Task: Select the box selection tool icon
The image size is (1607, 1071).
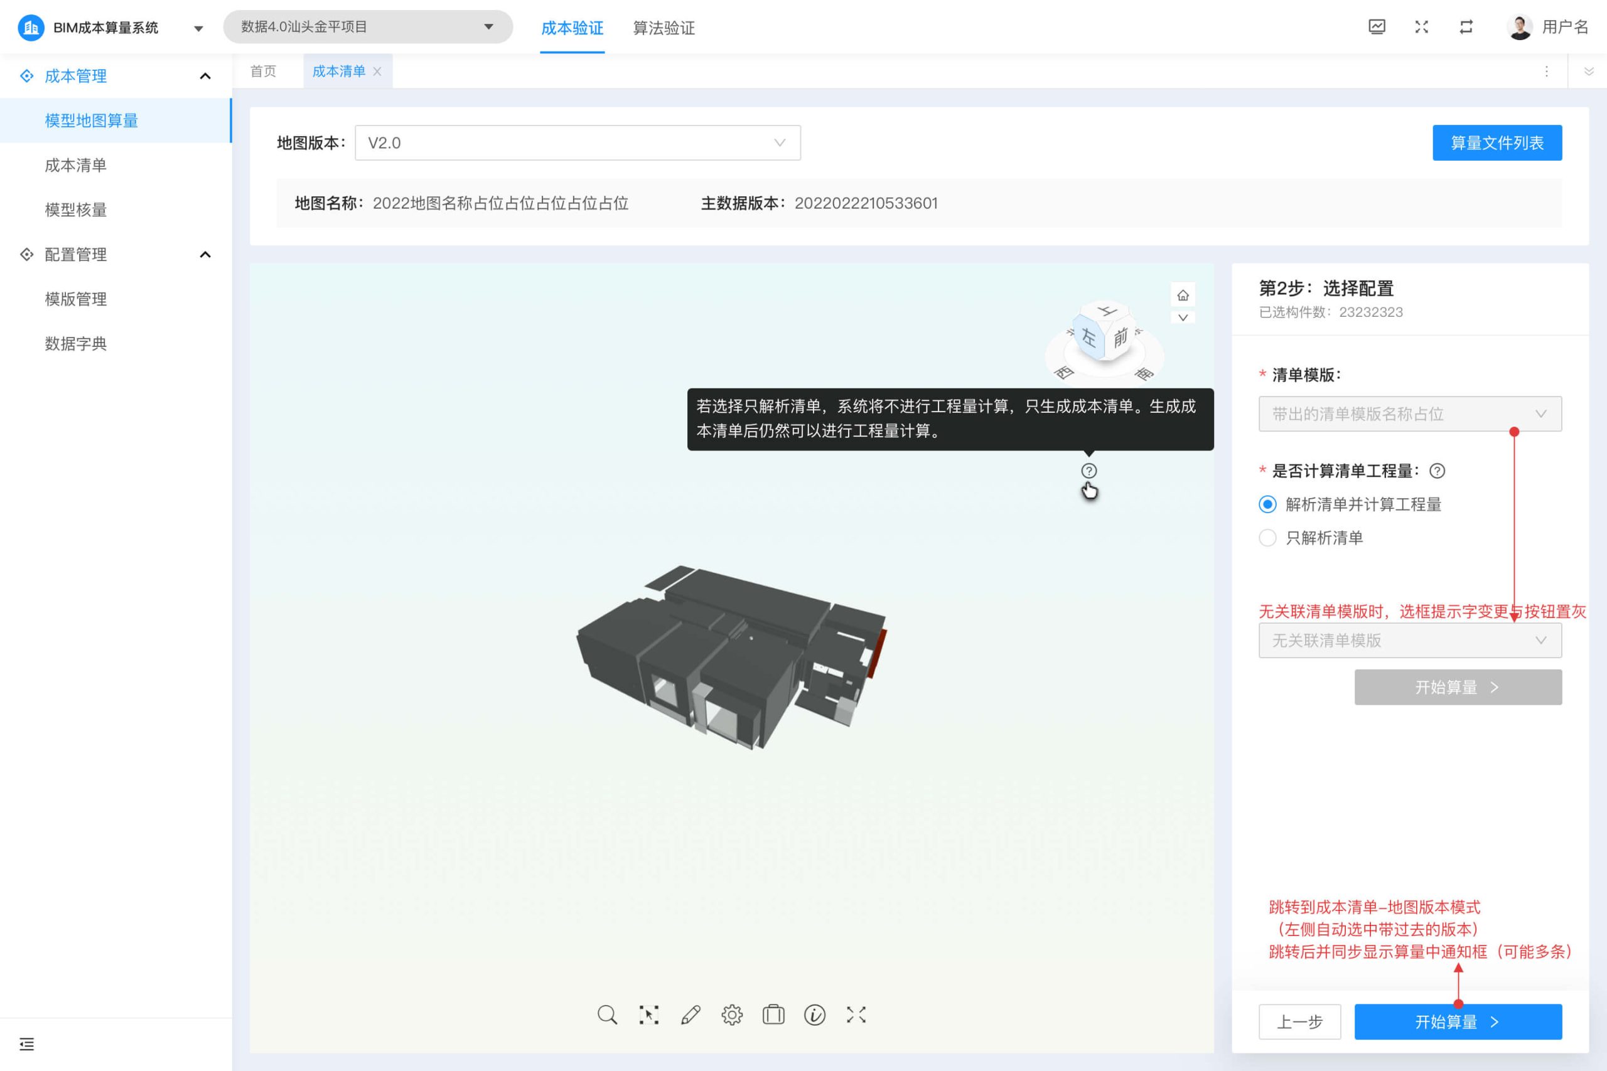Action: click(648, 1015)
